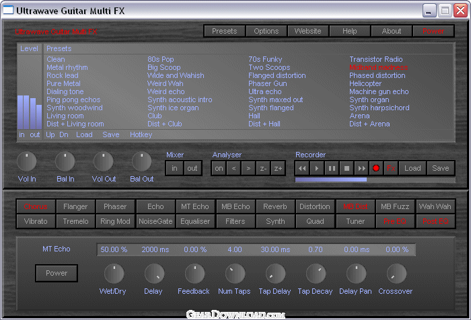Open the Tuner panel
471x320 pixels.
(x=355, y=222)
